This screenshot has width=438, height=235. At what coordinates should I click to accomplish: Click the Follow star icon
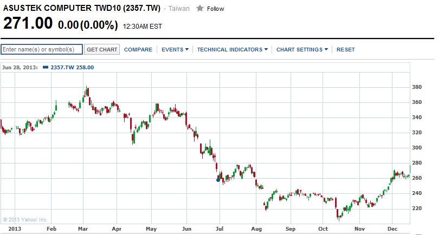(x=199, y=8)
